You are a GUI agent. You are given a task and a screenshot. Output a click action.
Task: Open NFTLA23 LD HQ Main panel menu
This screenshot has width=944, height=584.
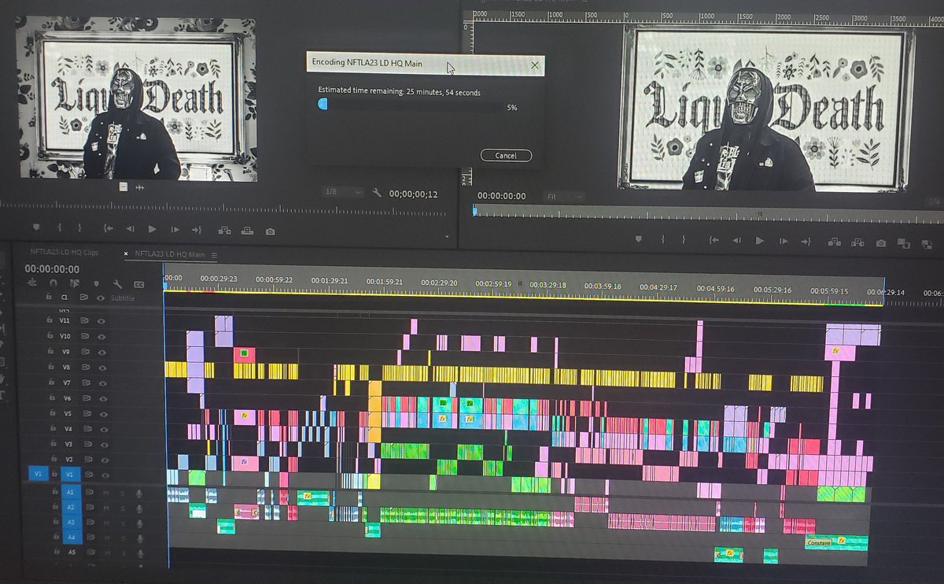pos(214,255)
